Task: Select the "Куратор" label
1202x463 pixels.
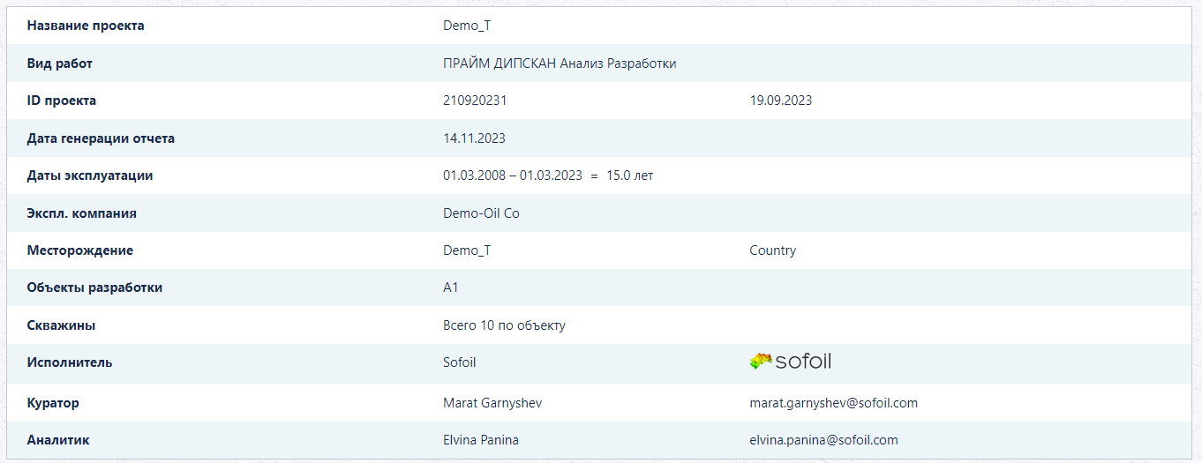Action: pos(53,403)
